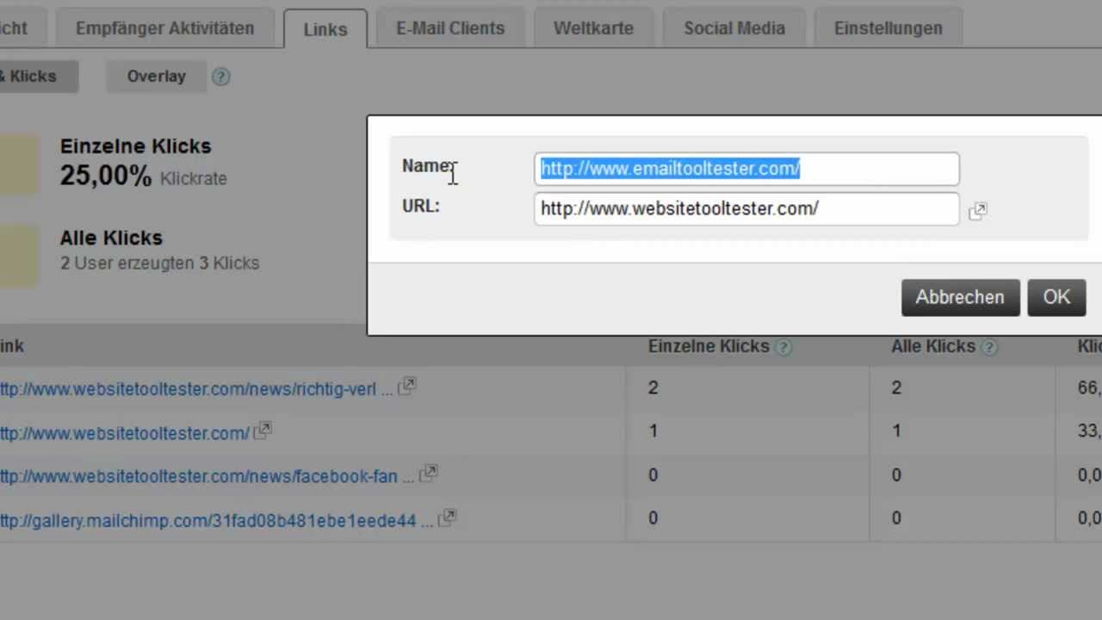Viewport: 1102px width, 620px height.
Task: Click help icon next to Overlay button
Action: (x=221, y=77)
